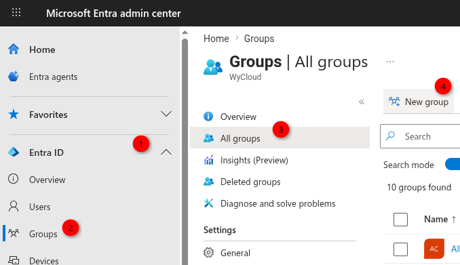Click the Overview info icon in sidebar
460x265 pixels.
click(x=13, y=179)
